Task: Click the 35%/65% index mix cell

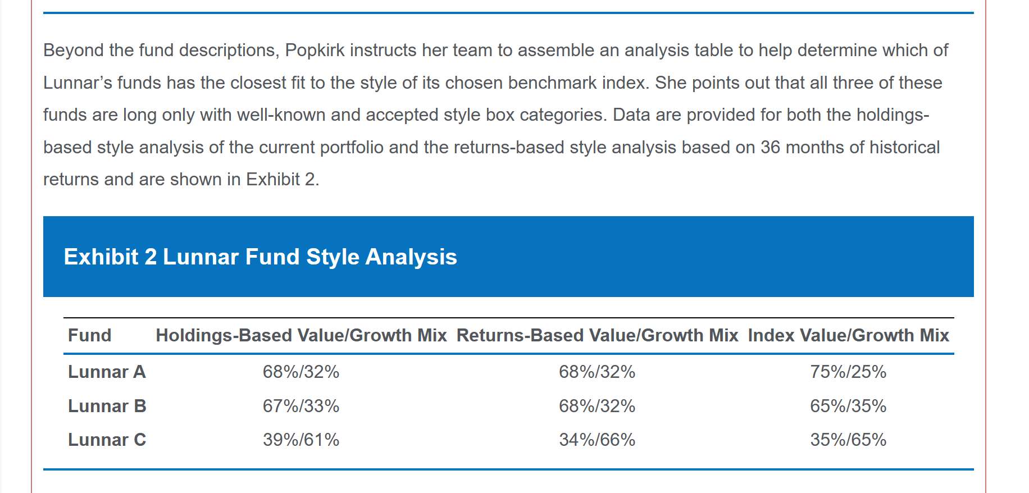Action: tap(848, 440)
